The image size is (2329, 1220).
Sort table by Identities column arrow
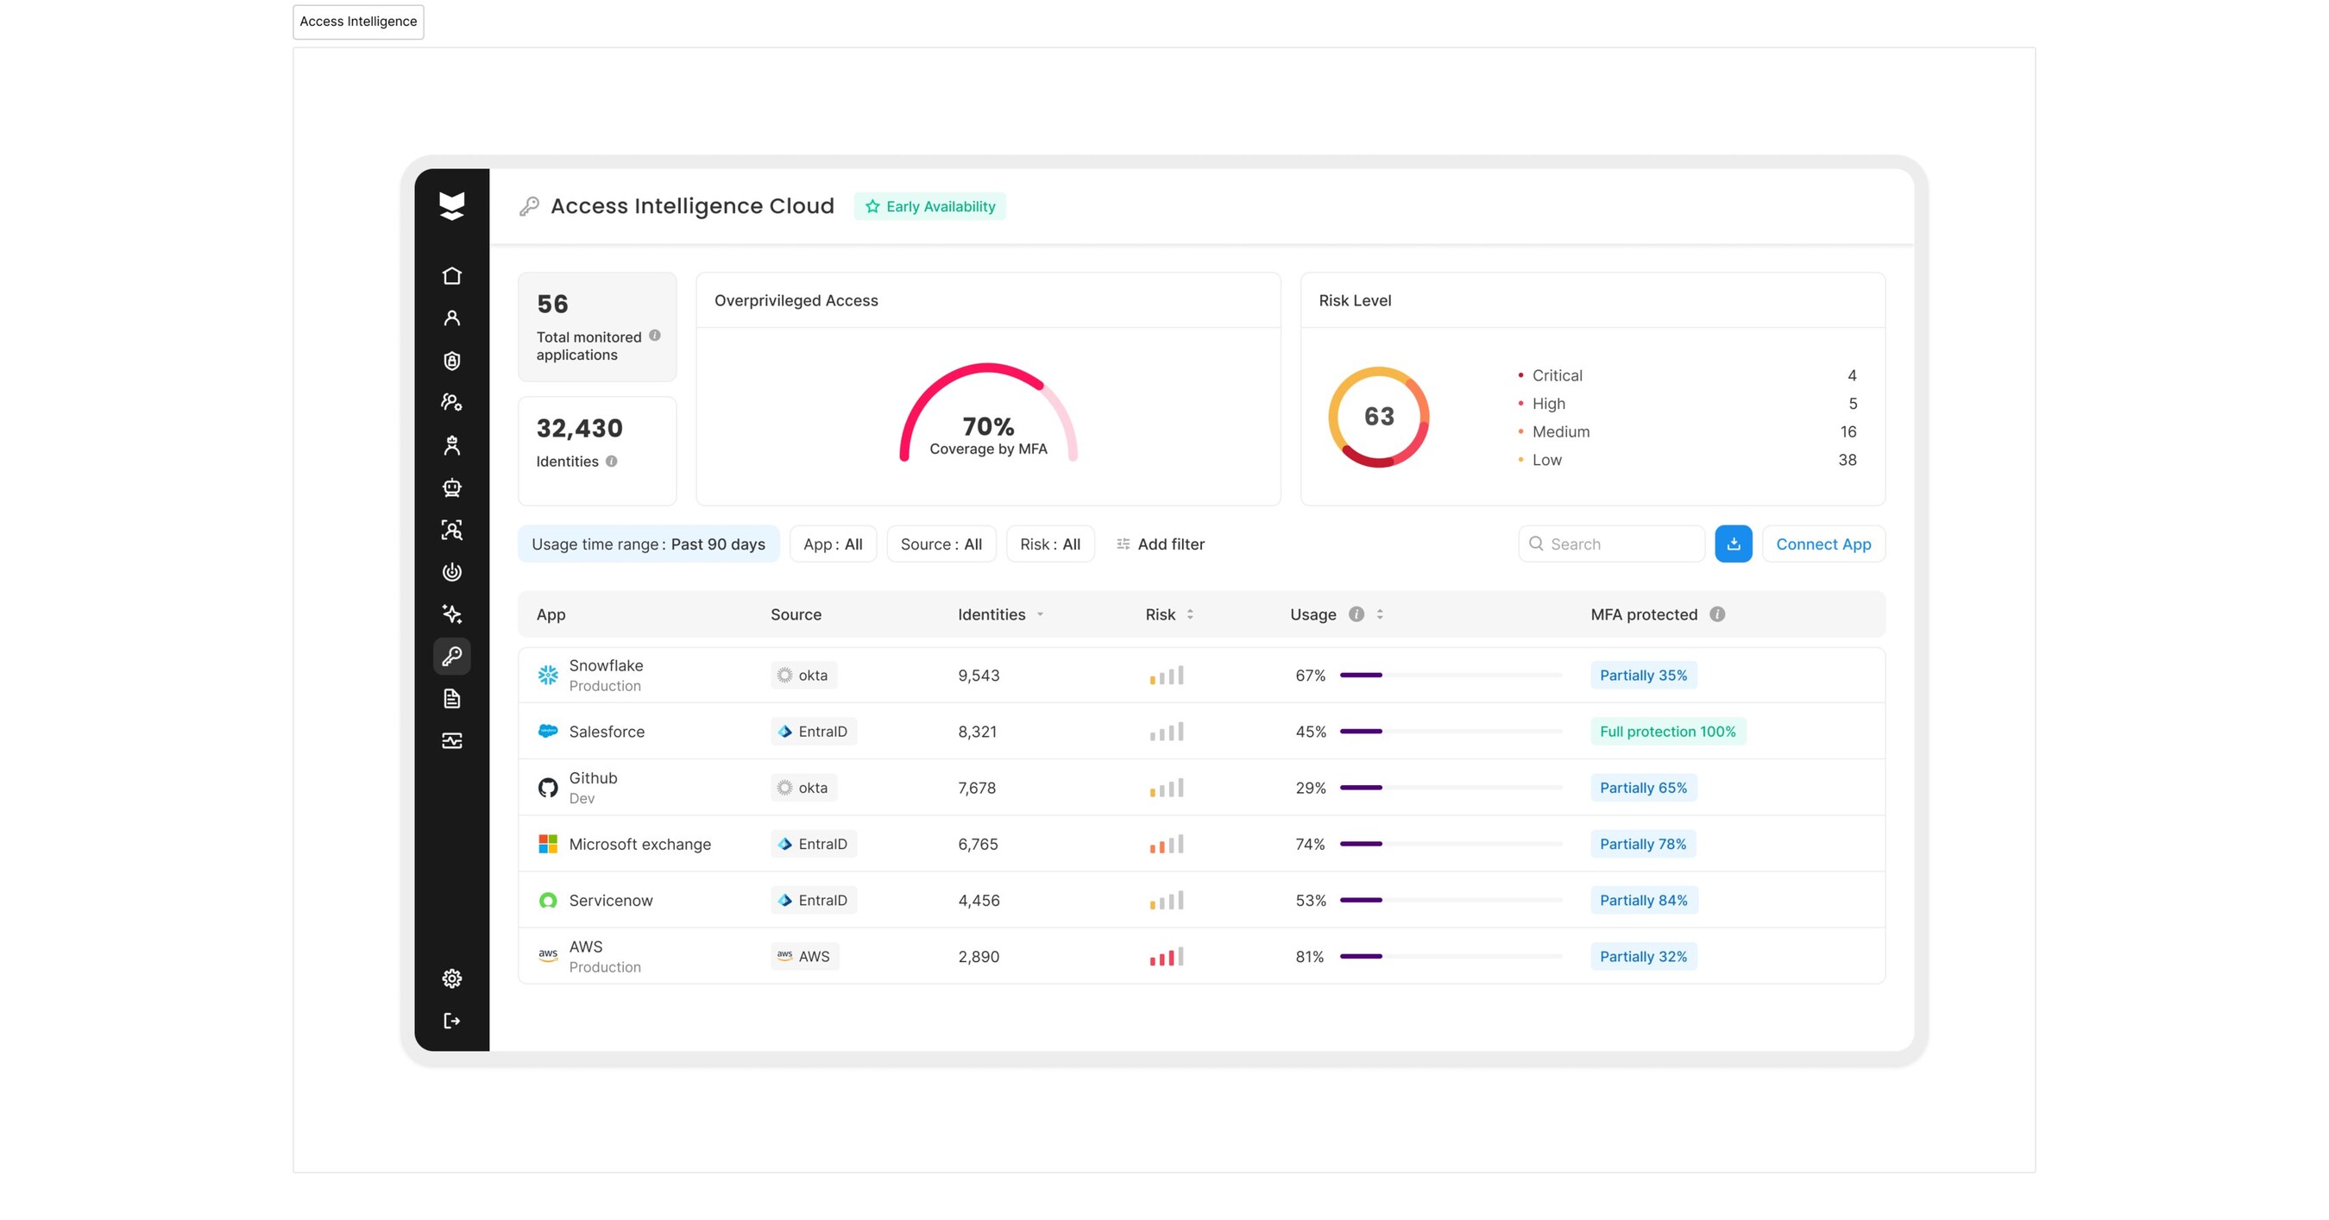point(1040,614)
